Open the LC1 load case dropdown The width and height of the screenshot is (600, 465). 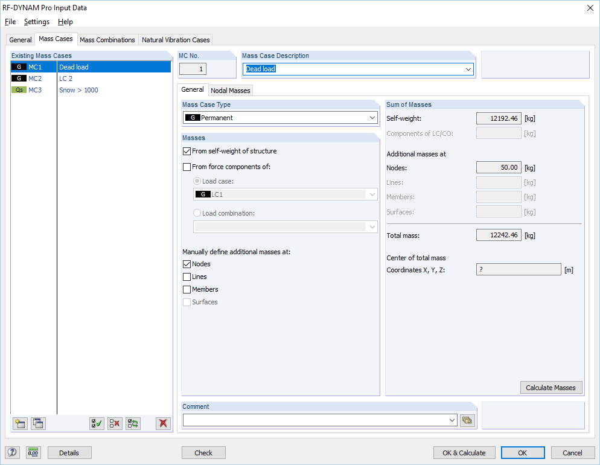[372, 194]
